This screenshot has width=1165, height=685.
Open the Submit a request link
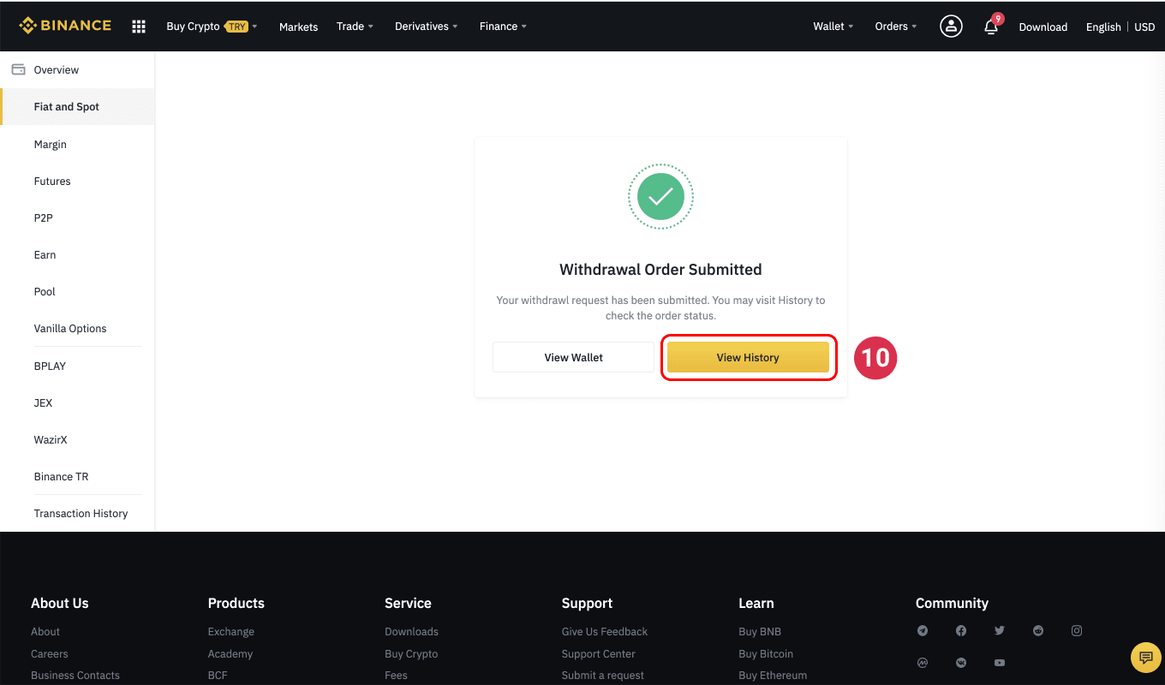click(x=603, y=676)
